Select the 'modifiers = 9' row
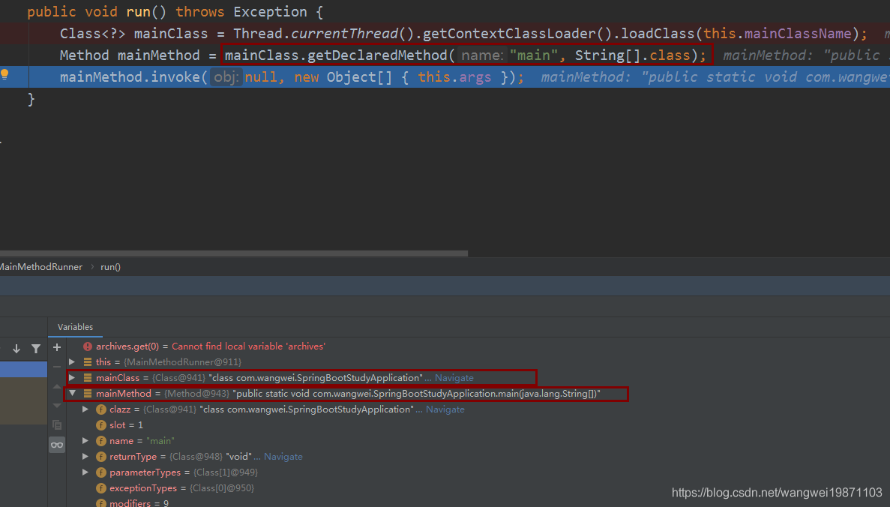890x507 pixels. click(x=139, y=502)
